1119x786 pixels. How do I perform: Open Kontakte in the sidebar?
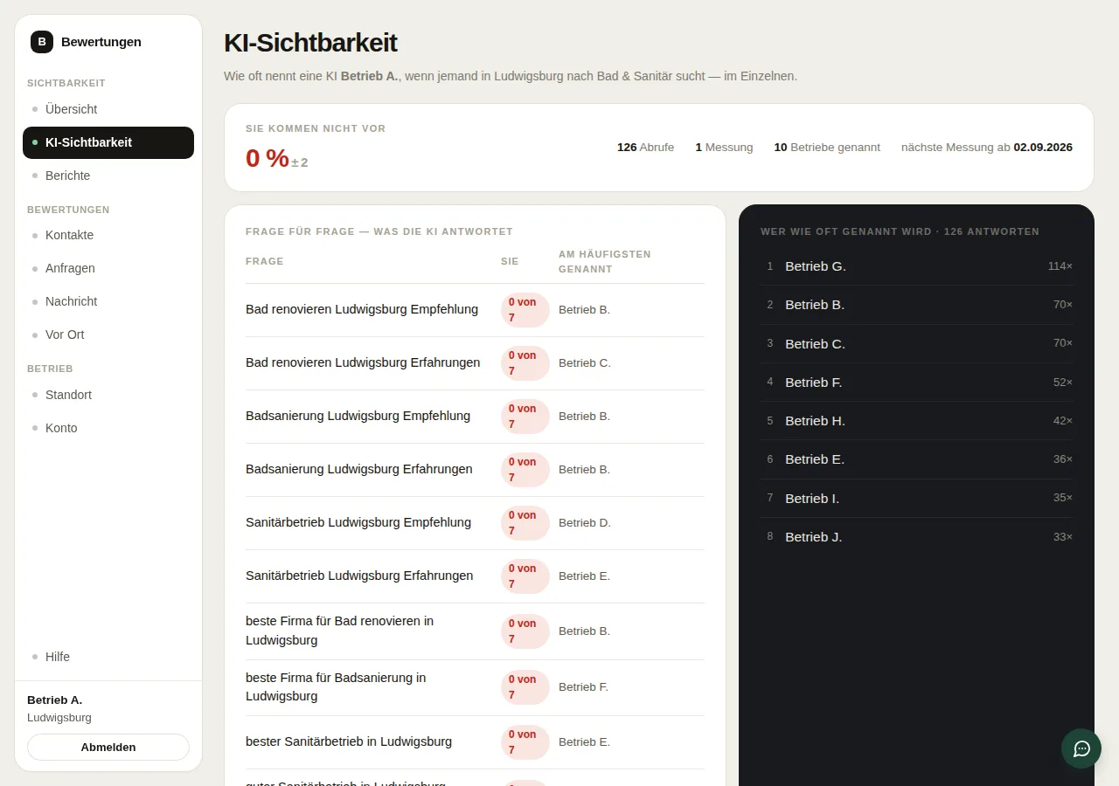pyautogui.click(x=108, y=235)
